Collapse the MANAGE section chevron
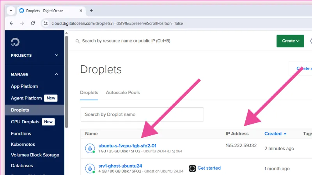The image size is (312, 175). (57, 74)
